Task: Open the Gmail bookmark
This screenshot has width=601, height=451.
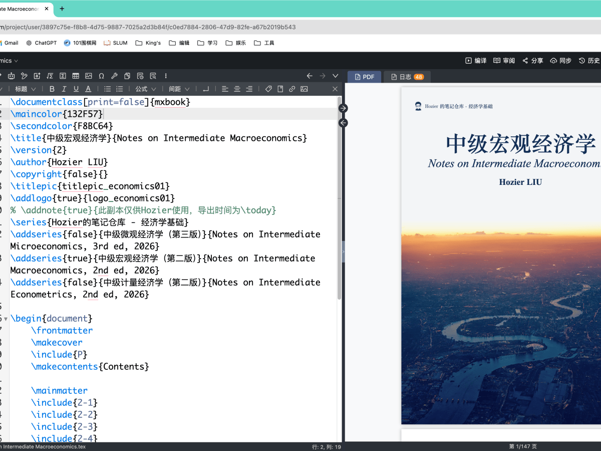Action: (9, 43)
